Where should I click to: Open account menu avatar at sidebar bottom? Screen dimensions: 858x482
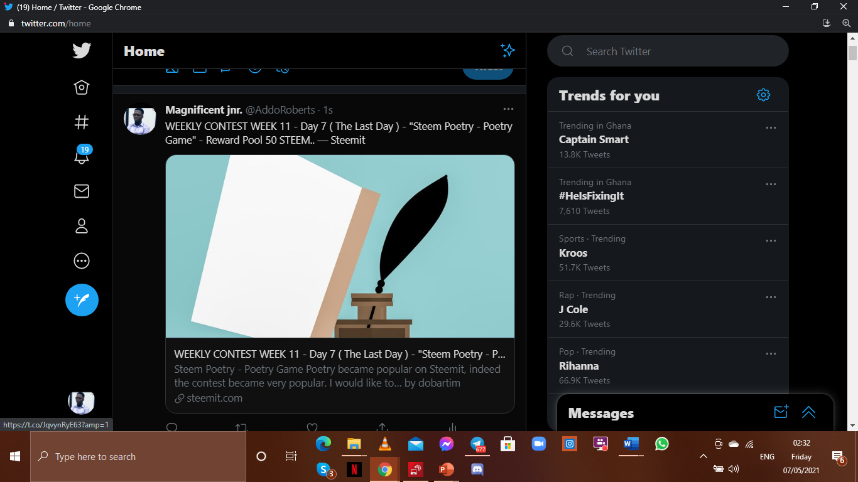pos(81,402)
